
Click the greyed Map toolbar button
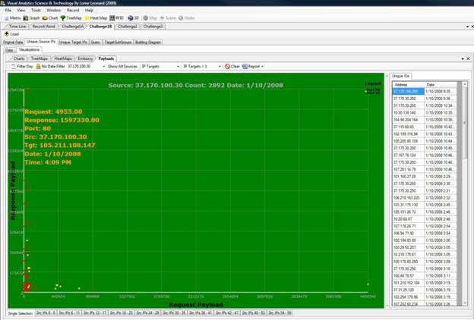click(x=150, y=18)
